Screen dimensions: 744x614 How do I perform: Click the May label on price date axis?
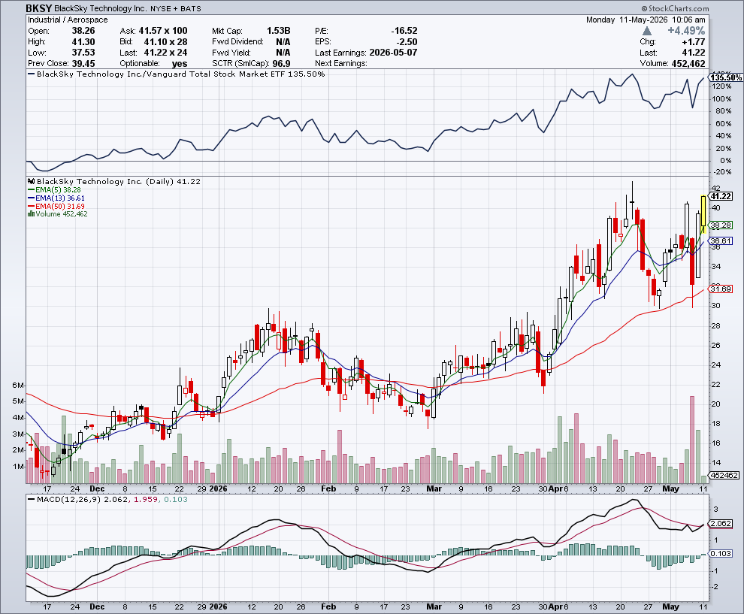671,488
